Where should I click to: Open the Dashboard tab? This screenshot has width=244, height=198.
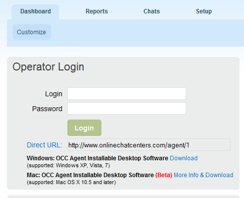(35, 11)
